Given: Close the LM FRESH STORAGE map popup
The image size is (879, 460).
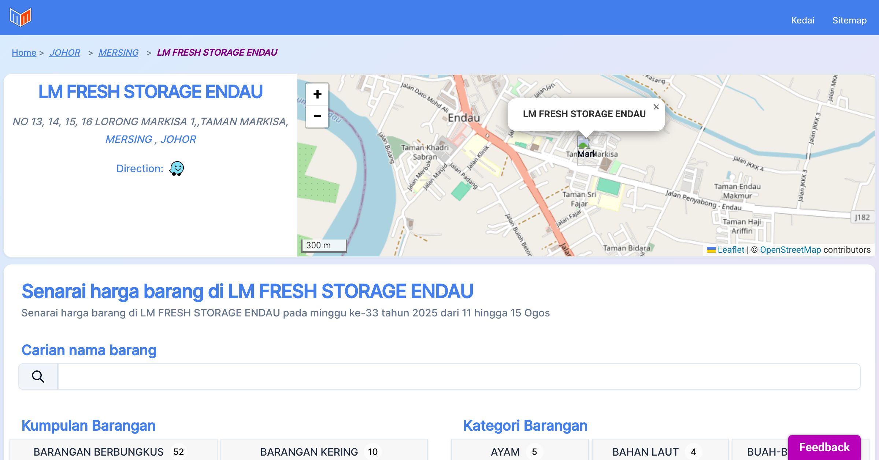Looking at the screenshot, I should [656, 107].
